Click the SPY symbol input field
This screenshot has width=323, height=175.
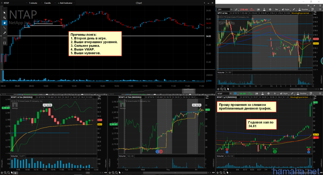223,9
